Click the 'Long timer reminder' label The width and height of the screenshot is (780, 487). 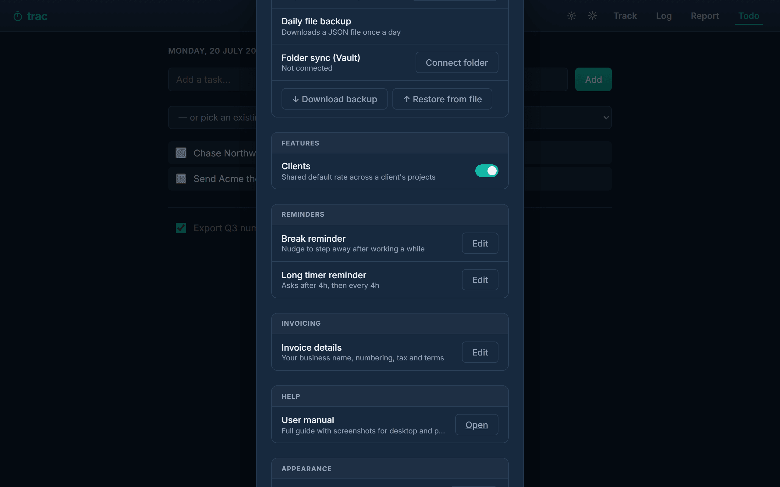(x=324, y=275)
